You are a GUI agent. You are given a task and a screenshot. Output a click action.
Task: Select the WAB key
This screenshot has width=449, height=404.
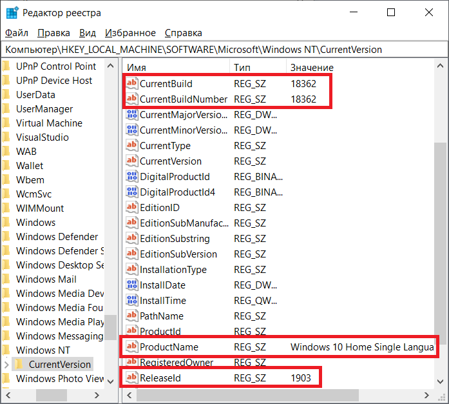click(26, 152)
